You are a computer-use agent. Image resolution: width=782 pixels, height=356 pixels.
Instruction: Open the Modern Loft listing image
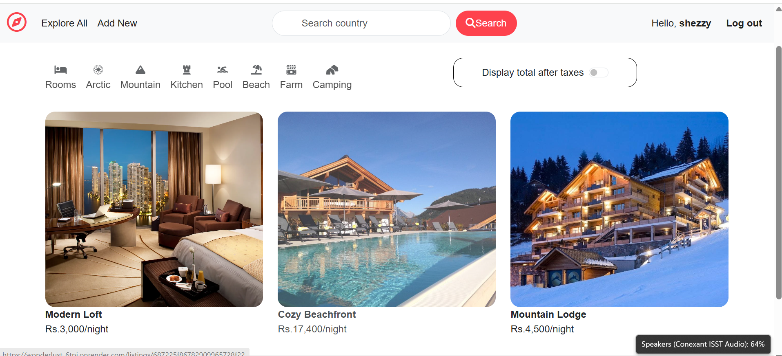point(154,209)
